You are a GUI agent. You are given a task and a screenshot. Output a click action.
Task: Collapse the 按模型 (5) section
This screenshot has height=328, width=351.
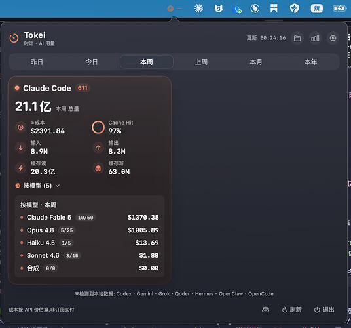[37, 186]
